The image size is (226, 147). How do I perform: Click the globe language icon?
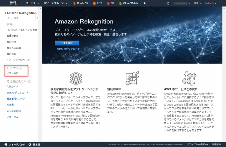coord(30,144)
